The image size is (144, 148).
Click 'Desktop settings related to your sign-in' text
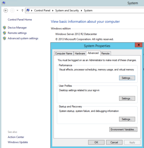[x=79, y=90]
